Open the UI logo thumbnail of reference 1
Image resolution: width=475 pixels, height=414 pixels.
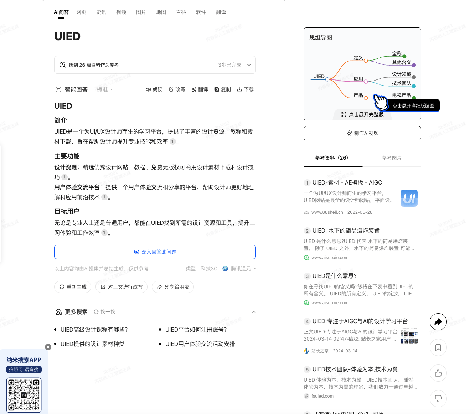pyautogui.click(x=409, y=198)
